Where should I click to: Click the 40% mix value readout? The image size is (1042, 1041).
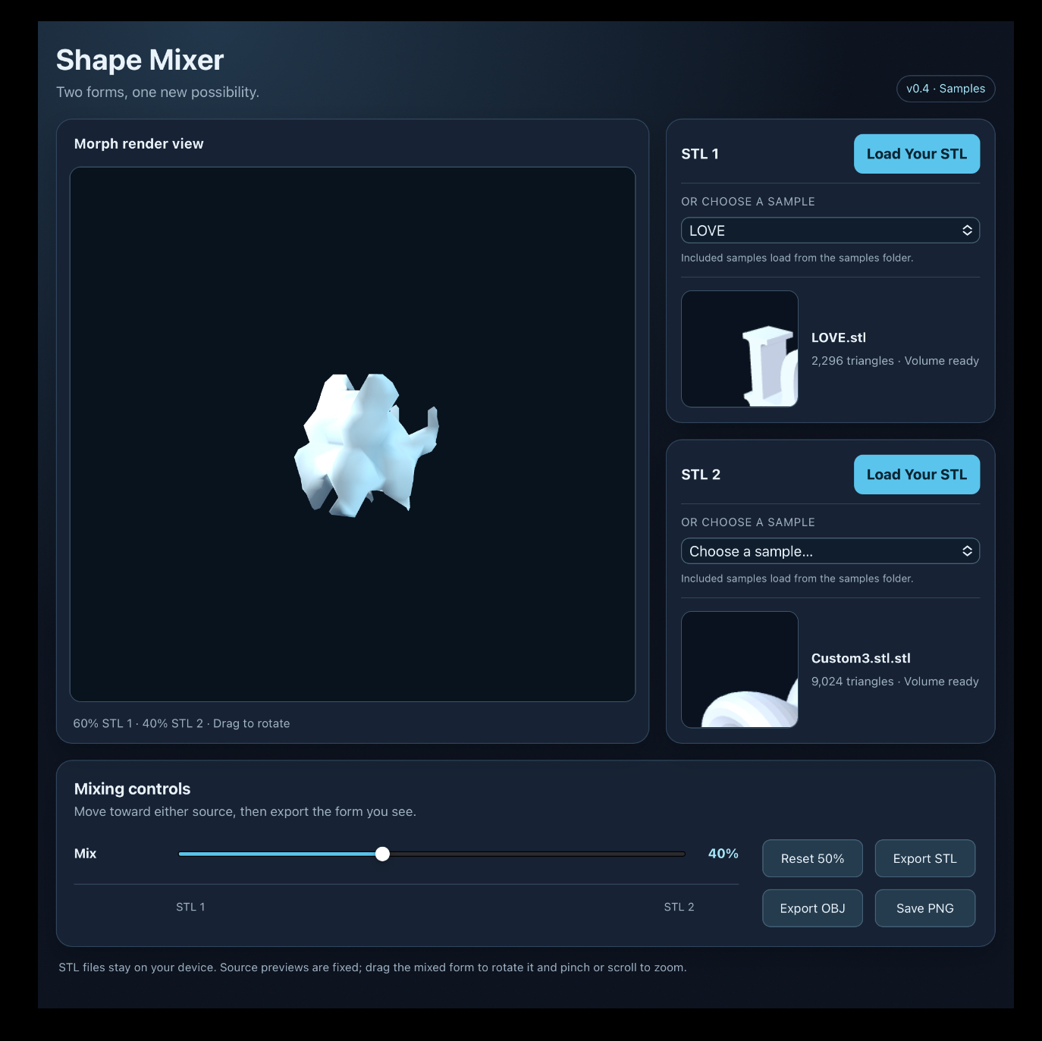(723, 854)
